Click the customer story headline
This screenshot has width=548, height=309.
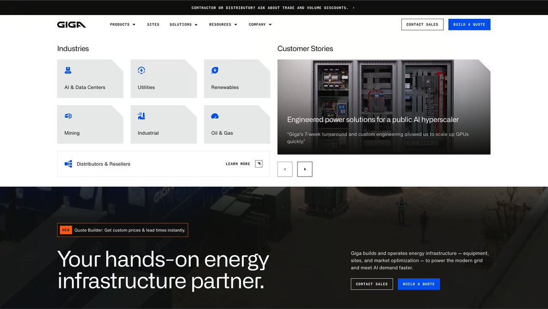(373, 120)
